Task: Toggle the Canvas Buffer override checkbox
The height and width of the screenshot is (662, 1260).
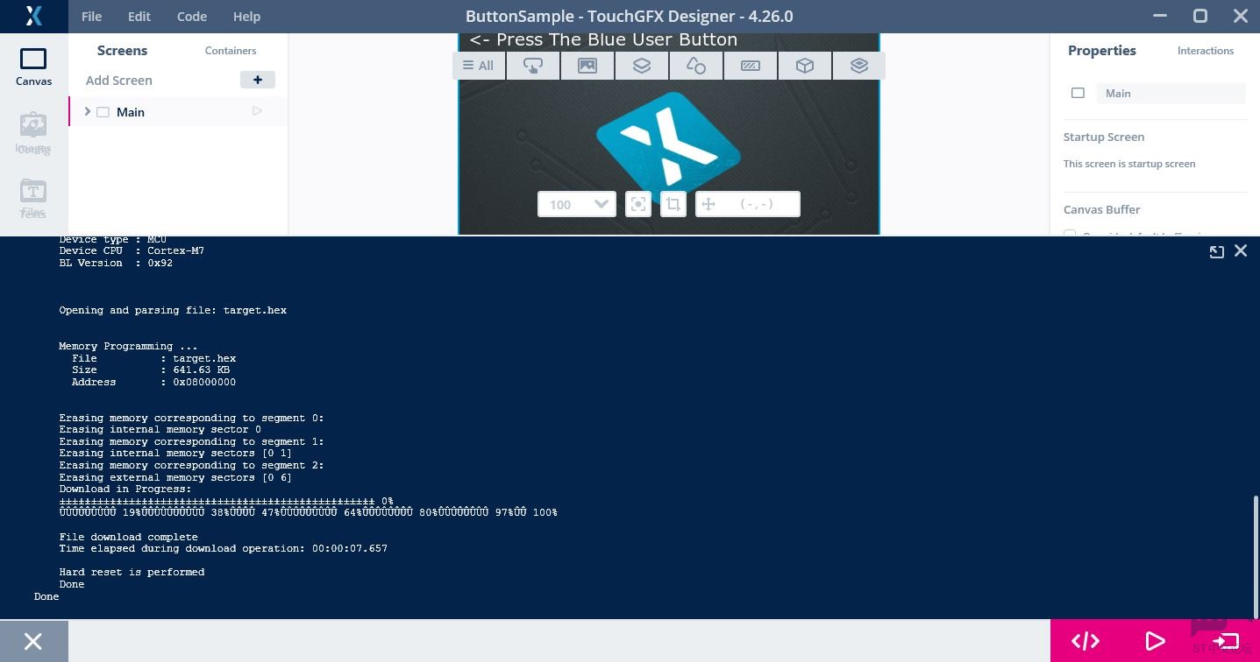Action: [1070, 233]
